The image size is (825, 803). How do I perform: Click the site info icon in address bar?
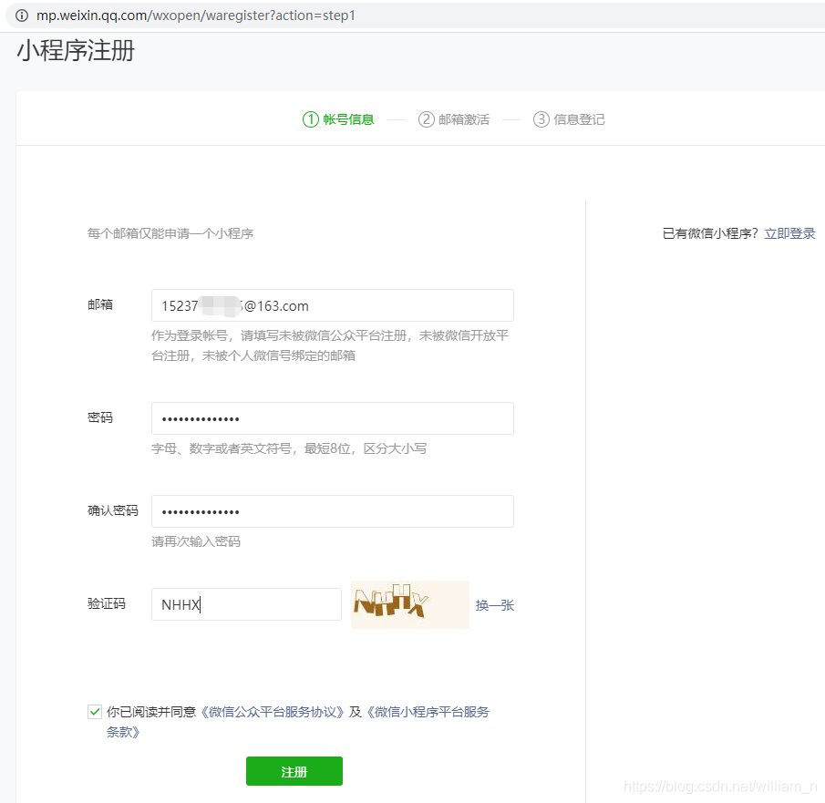click(22, 15)
